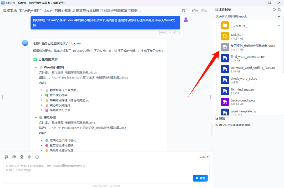Click the 章节层级结构清晰 item

click(x=61, y=145)
